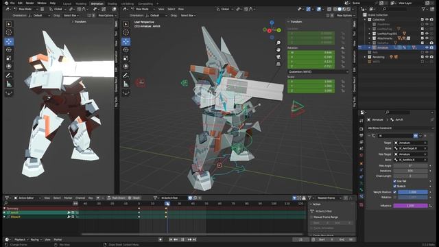The width and height of the screenshot is (439, 247).
Task: Click the Blender logo icon in top bar
Action: 6,3
